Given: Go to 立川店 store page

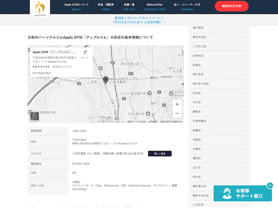Looking at the screenshot, I should point(219,167).
